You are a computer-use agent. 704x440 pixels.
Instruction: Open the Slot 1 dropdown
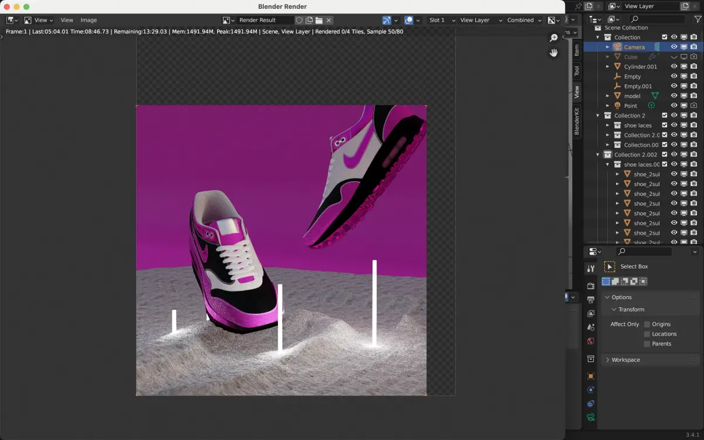click(x=441, y=20)
